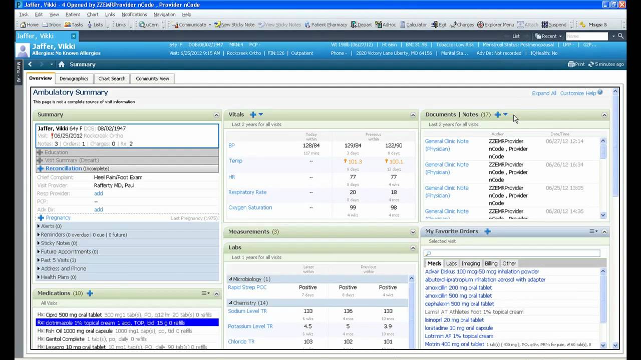Add a Resp Provider
The height and width of the screenshot is (360, 641).
(98, 193)
